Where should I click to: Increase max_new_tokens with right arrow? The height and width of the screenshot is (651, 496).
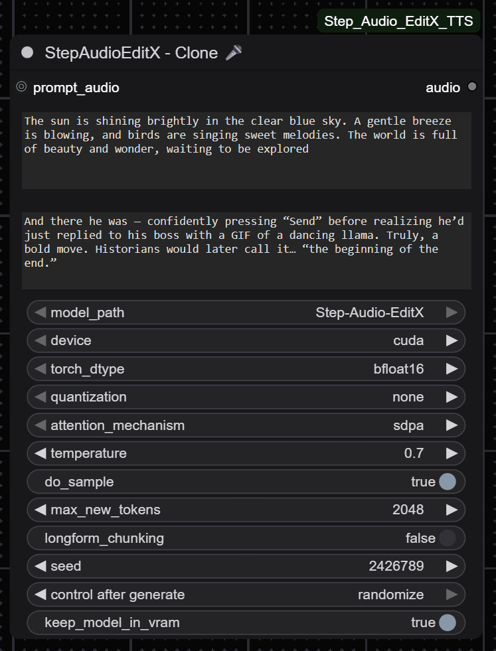452,510
